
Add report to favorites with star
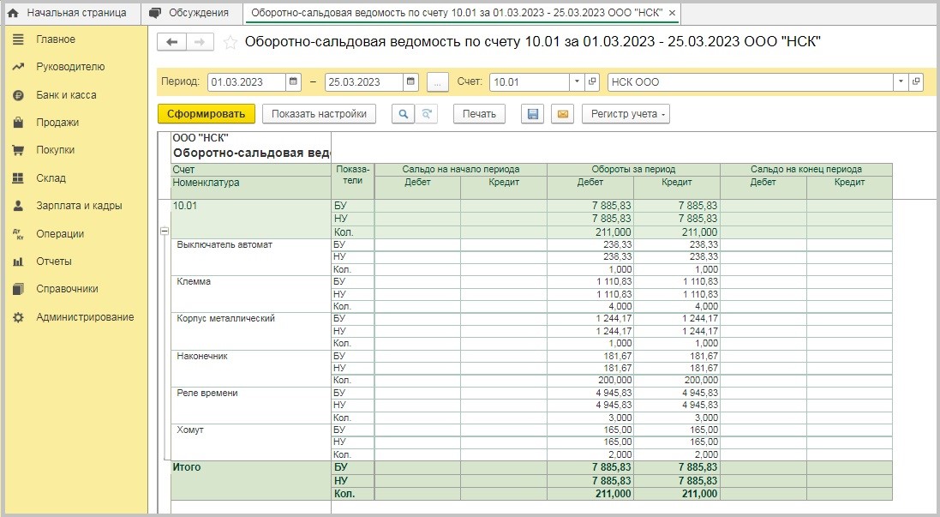coord(231,42)
